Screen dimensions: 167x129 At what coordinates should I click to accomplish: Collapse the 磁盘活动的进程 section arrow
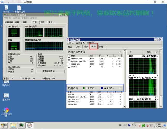coord(120,52)
